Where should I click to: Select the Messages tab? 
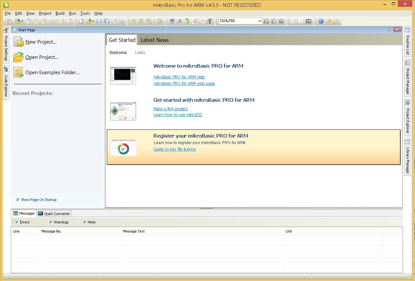click(24, 213)
